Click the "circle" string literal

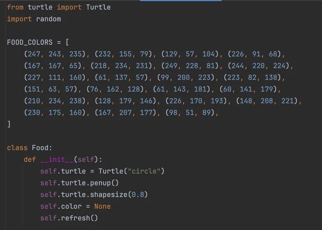(x=144, y=171)
